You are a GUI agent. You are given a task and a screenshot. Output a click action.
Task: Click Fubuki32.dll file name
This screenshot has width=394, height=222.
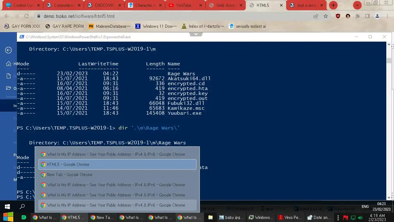tap(186, 103)
